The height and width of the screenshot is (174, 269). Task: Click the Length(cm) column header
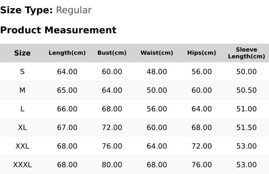67,53
